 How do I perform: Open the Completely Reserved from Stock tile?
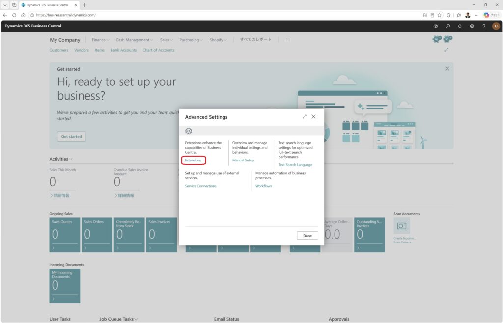click(x=129, y=235)
